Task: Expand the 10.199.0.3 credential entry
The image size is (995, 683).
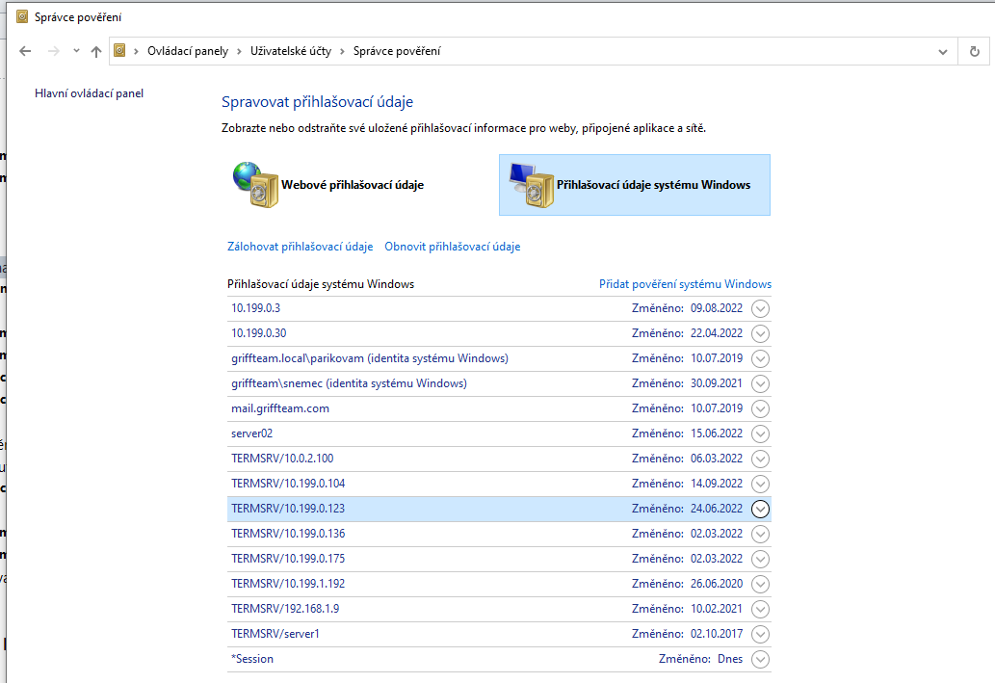Action: (760, 308)
